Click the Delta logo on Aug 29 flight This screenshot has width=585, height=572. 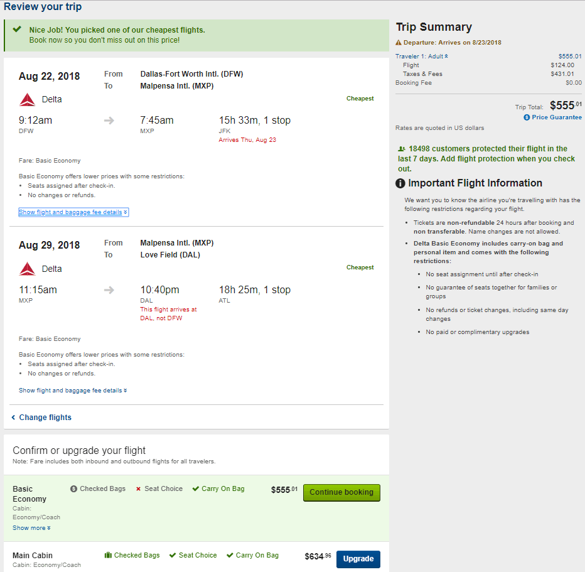(27, 269)
